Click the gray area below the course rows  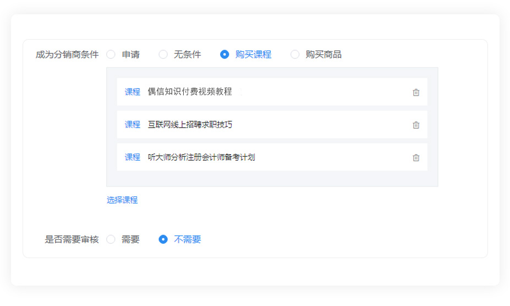pyautogui.click(x=272, y=178)
